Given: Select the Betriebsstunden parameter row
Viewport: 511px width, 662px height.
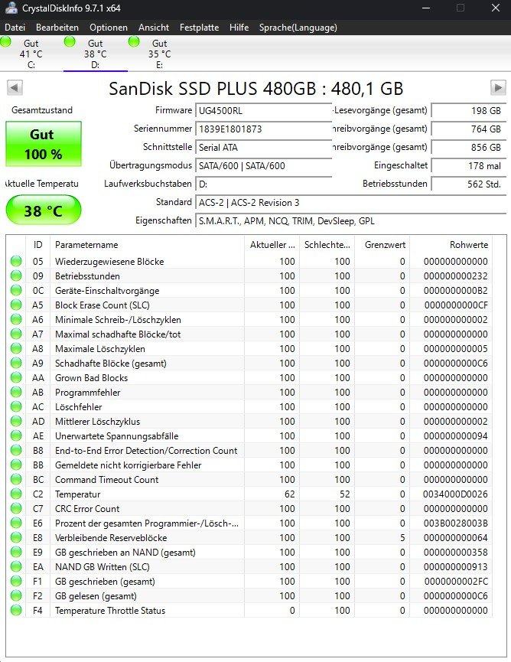Looking at the screenshot, I should (249, 276).
